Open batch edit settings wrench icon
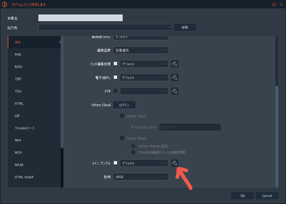Image resolution: width=286 pixels, height=204 pixels. point(174,64)
